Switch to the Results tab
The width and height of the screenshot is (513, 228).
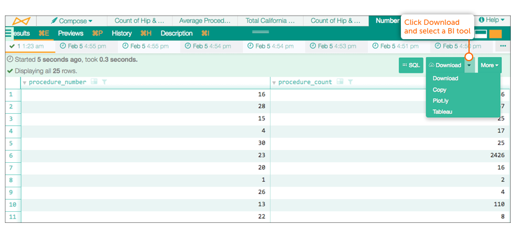point(21,33)
